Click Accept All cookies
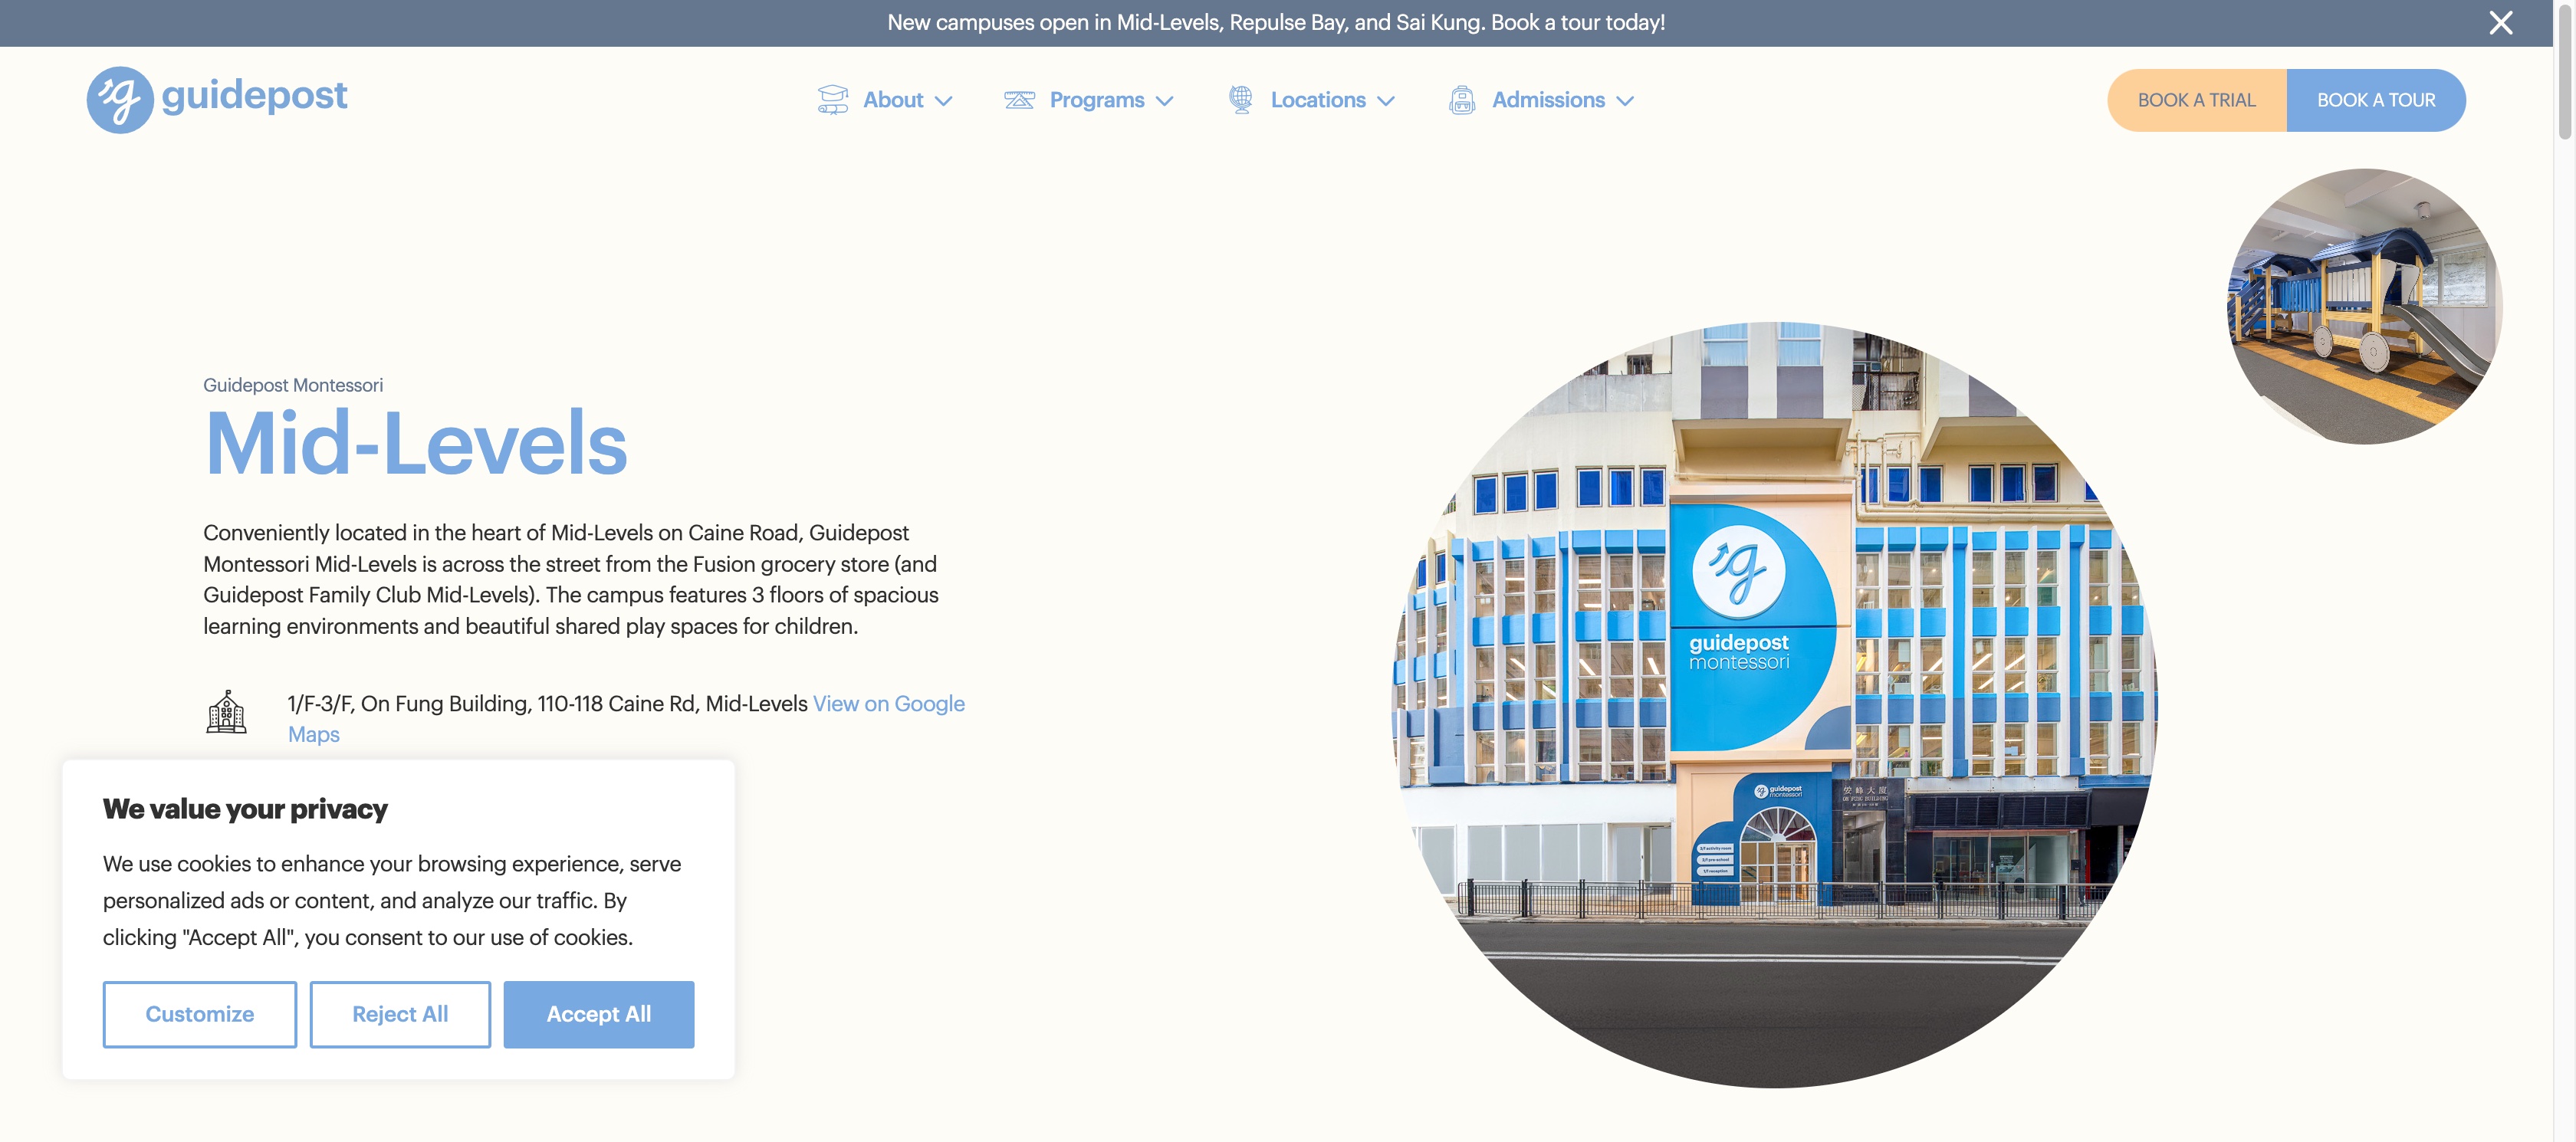The width and height of the screenshot is (2576, 1142). pos(599,1014)
